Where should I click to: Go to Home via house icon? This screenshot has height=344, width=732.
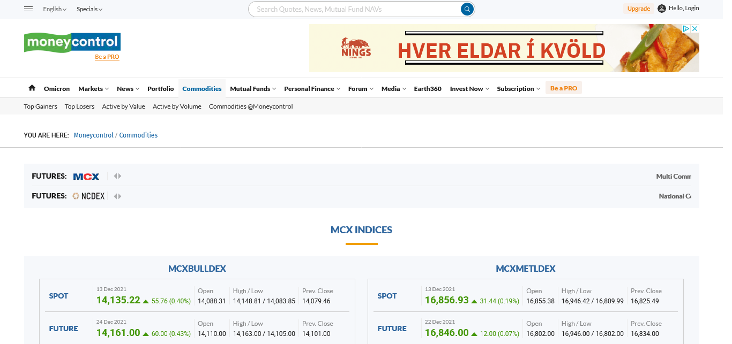(32, 88)
